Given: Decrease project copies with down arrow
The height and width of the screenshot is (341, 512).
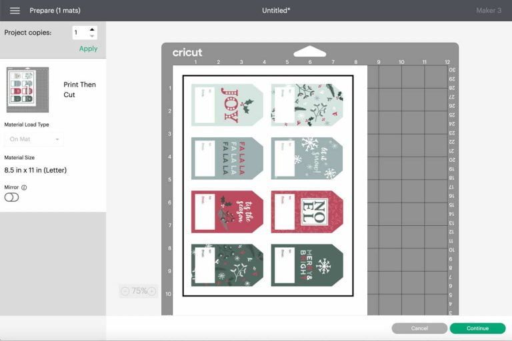Looking at the screenshot, I should pos(92,36).
